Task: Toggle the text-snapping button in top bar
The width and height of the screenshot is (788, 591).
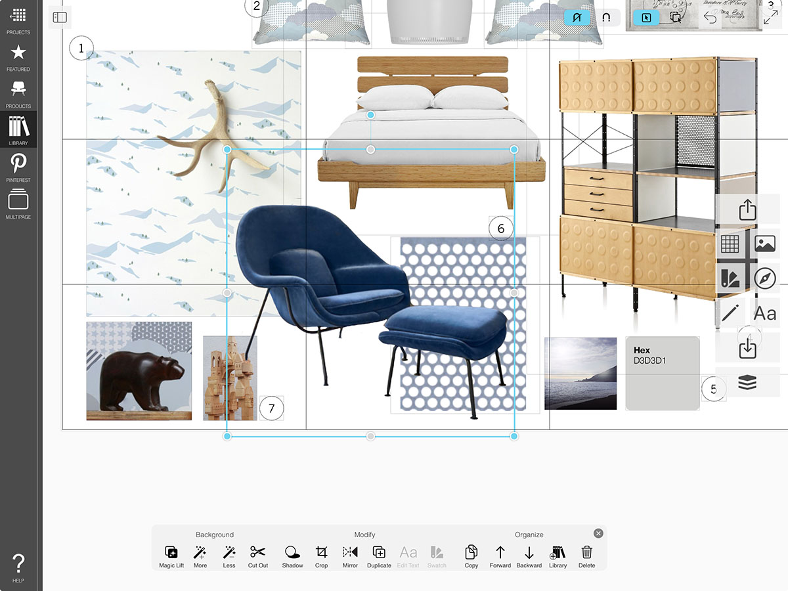Action: pos(577,18)
